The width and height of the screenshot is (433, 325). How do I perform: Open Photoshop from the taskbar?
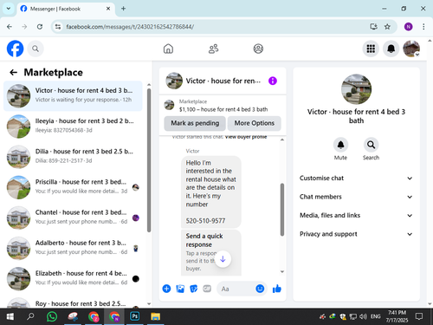135,316
